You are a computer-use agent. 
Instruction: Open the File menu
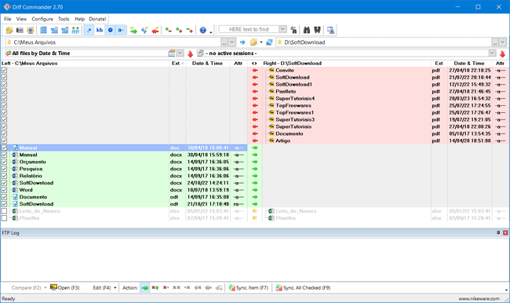pos(8,19)
